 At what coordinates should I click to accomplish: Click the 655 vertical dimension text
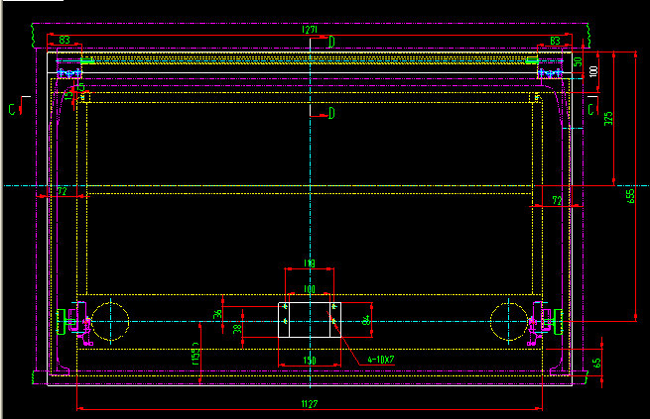pyautogui.click(x=630, y=195)
